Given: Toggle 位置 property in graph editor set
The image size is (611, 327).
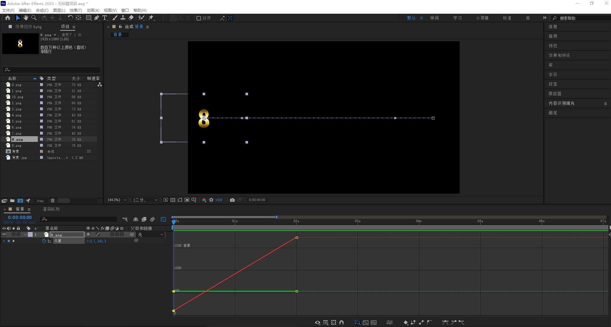Looking at the screenshot, I should point(50,241).
